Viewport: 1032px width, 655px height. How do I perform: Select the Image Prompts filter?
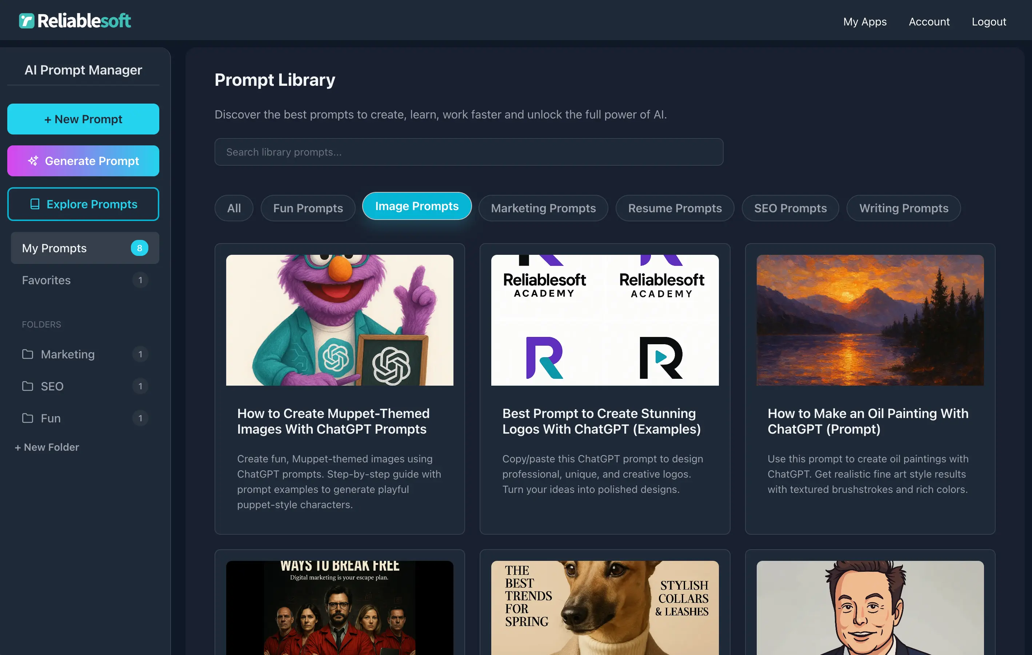pos(417,206)
